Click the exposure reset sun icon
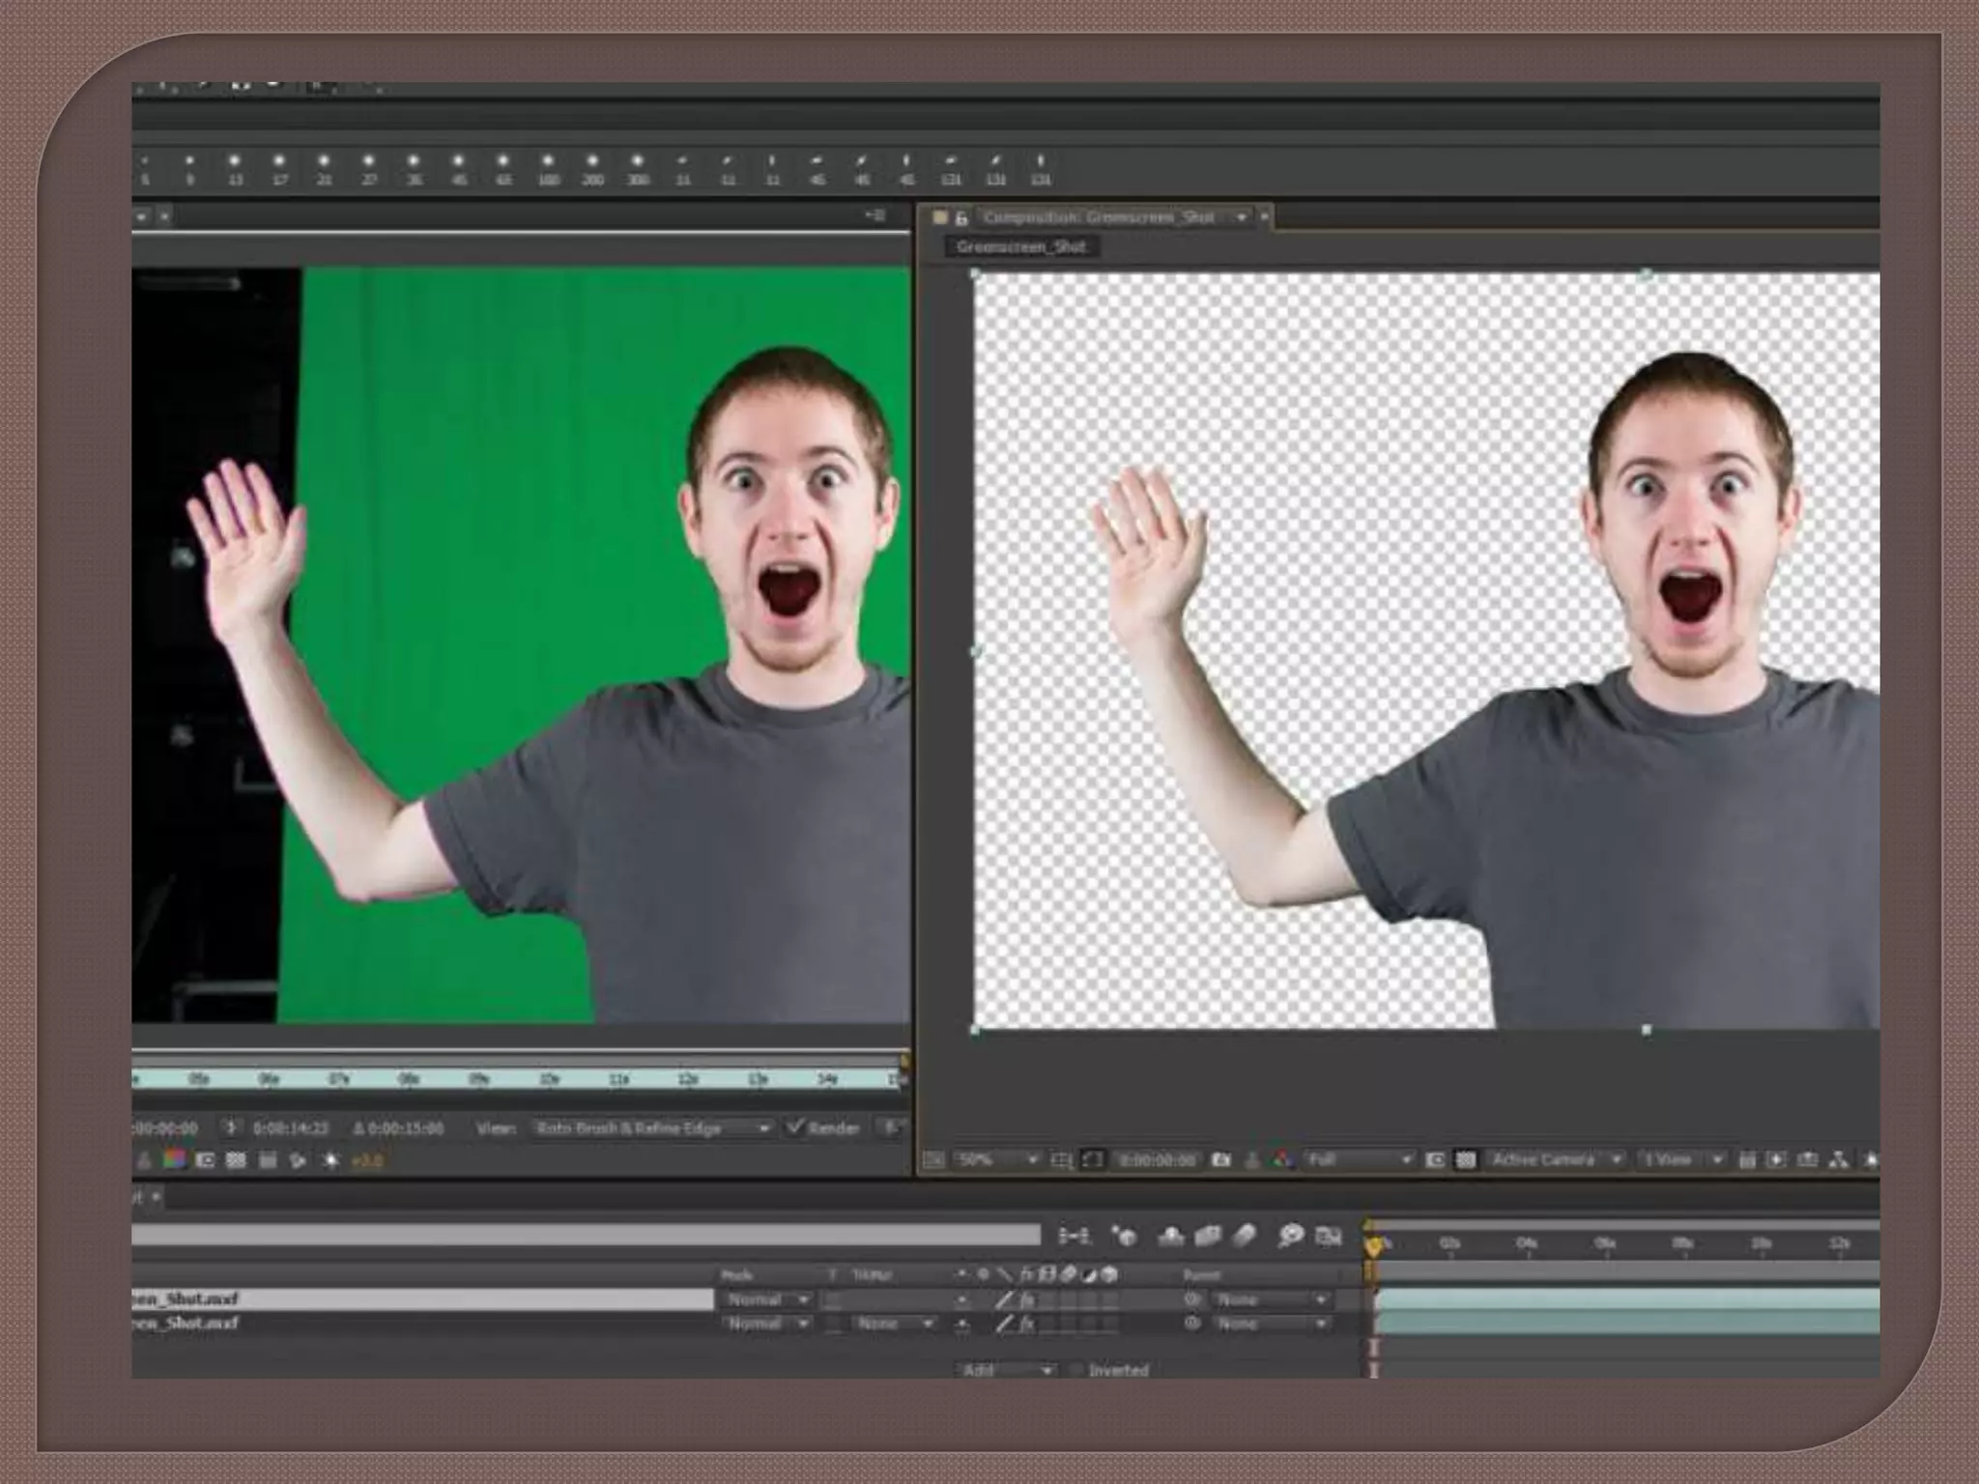This screenshot has height=1484, width=1979. (x=330, y=1159)
